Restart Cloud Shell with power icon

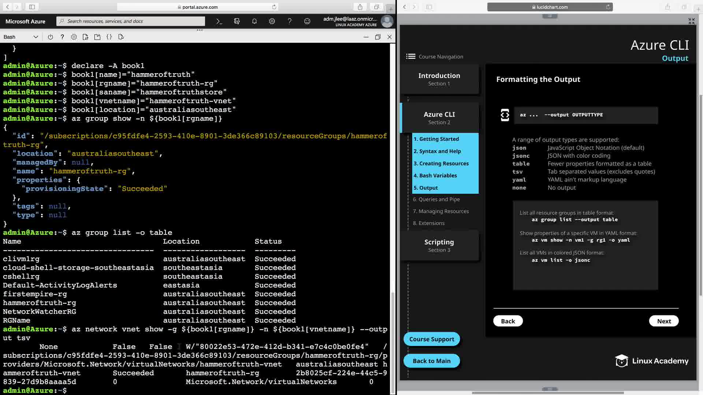tap(51, 37)
